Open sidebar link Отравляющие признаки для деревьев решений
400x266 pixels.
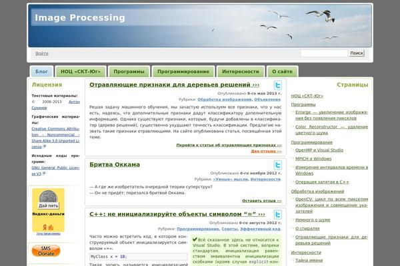[x=331, y=240]
